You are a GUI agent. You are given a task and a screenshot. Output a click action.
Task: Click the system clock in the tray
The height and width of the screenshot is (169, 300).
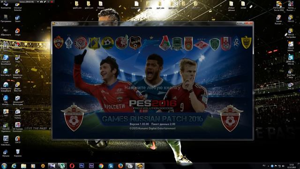point(292,166)
